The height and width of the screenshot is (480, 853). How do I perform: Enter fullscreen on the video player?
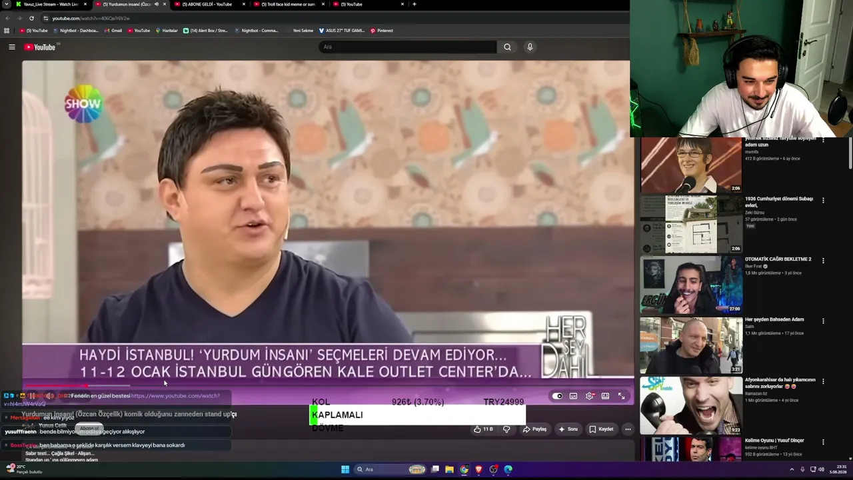621,396
